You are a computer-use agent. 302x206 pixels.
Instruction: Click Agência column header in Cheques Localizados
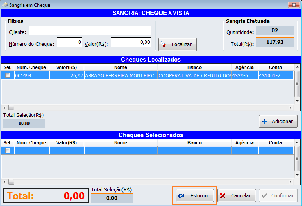coord(245,67)
